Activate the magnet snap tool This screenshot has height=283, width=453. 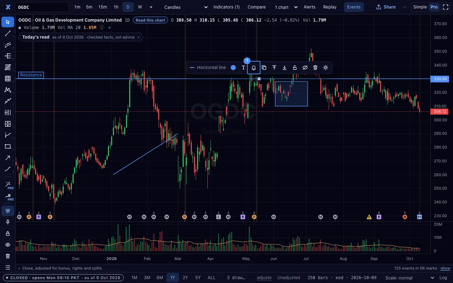8,211
